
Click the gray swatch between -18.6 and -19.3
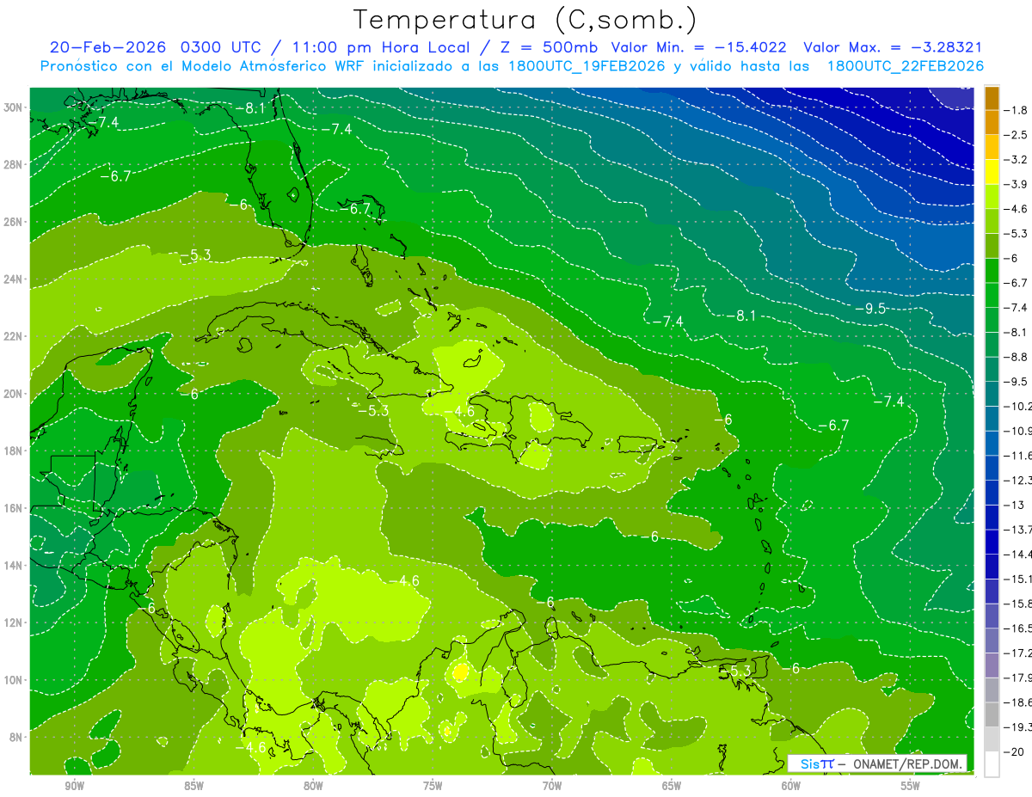point(992,714)
